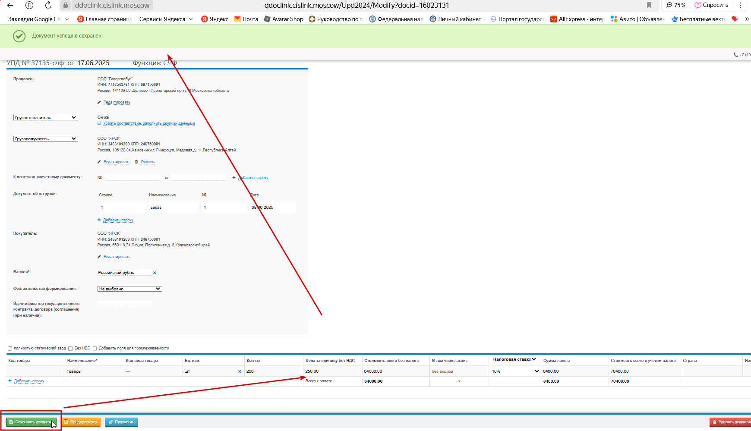Open the browser three-dot menu

click(x=740, y=5)
